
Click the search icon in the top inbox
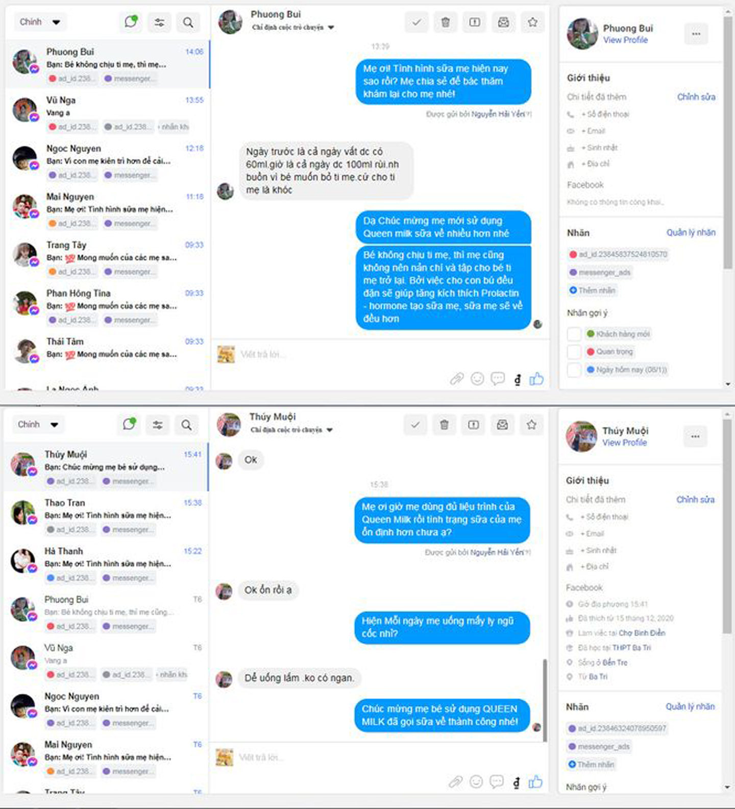click(x=188, y=22)
